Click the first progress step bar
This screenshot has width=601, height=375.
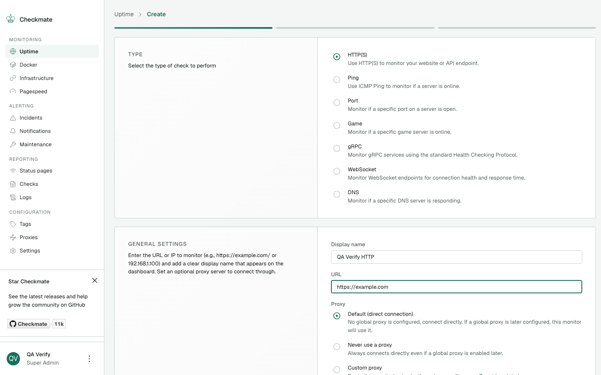click(x=193, y=28)
